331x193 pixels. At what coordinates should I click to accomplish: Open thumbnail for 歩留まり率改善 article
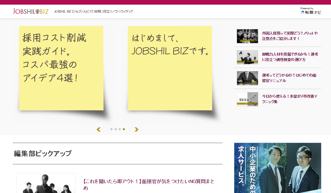click(x=247, y=99)
